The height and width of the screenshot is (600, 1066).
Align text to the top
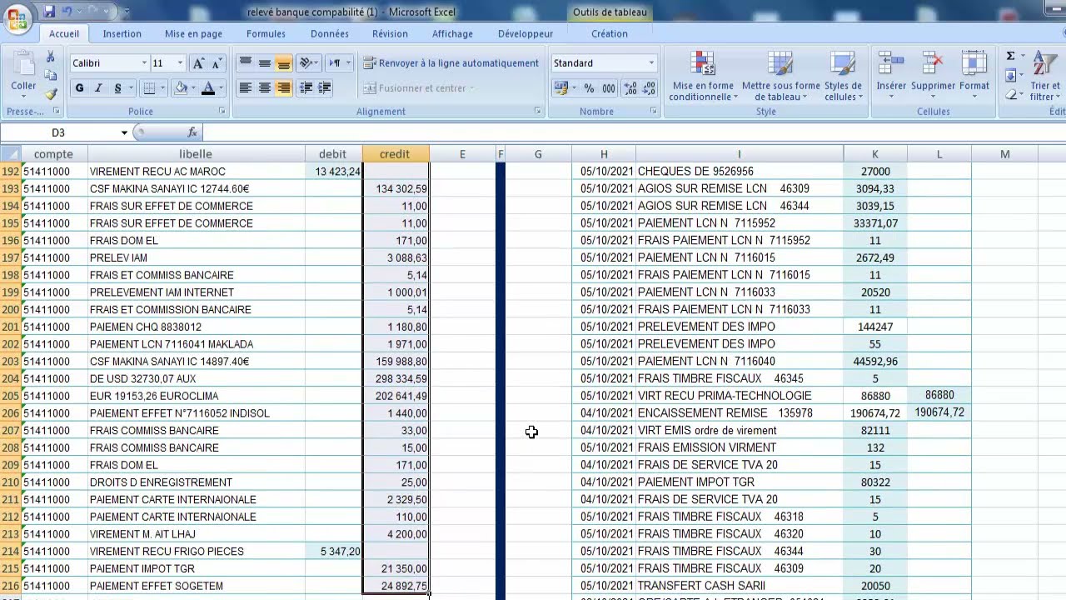click(246, 63)
